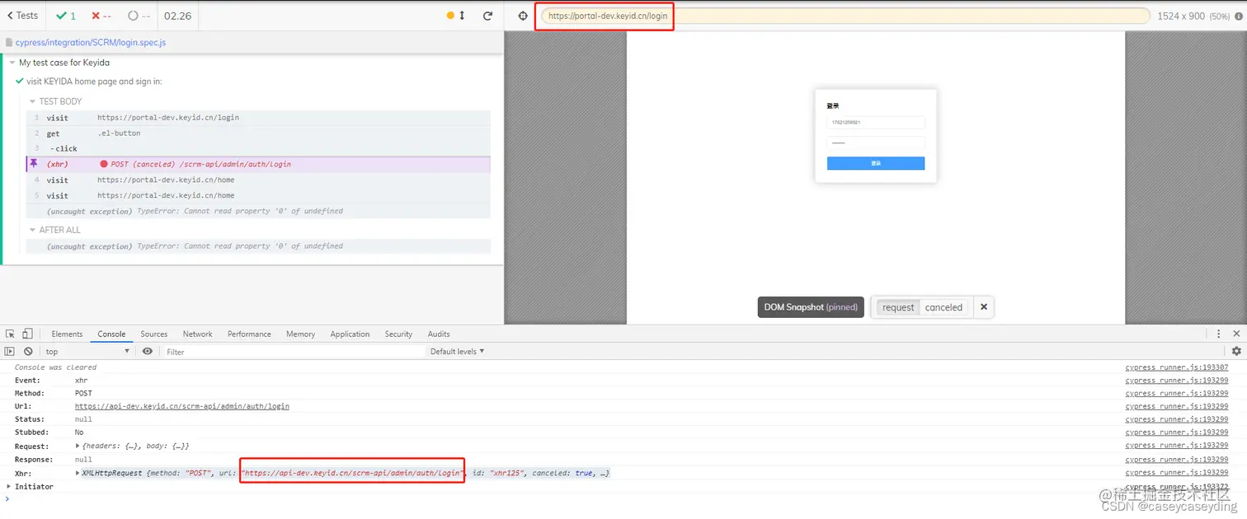
Task: Show the console sidebar icon
Action: (x=10, y=351)
